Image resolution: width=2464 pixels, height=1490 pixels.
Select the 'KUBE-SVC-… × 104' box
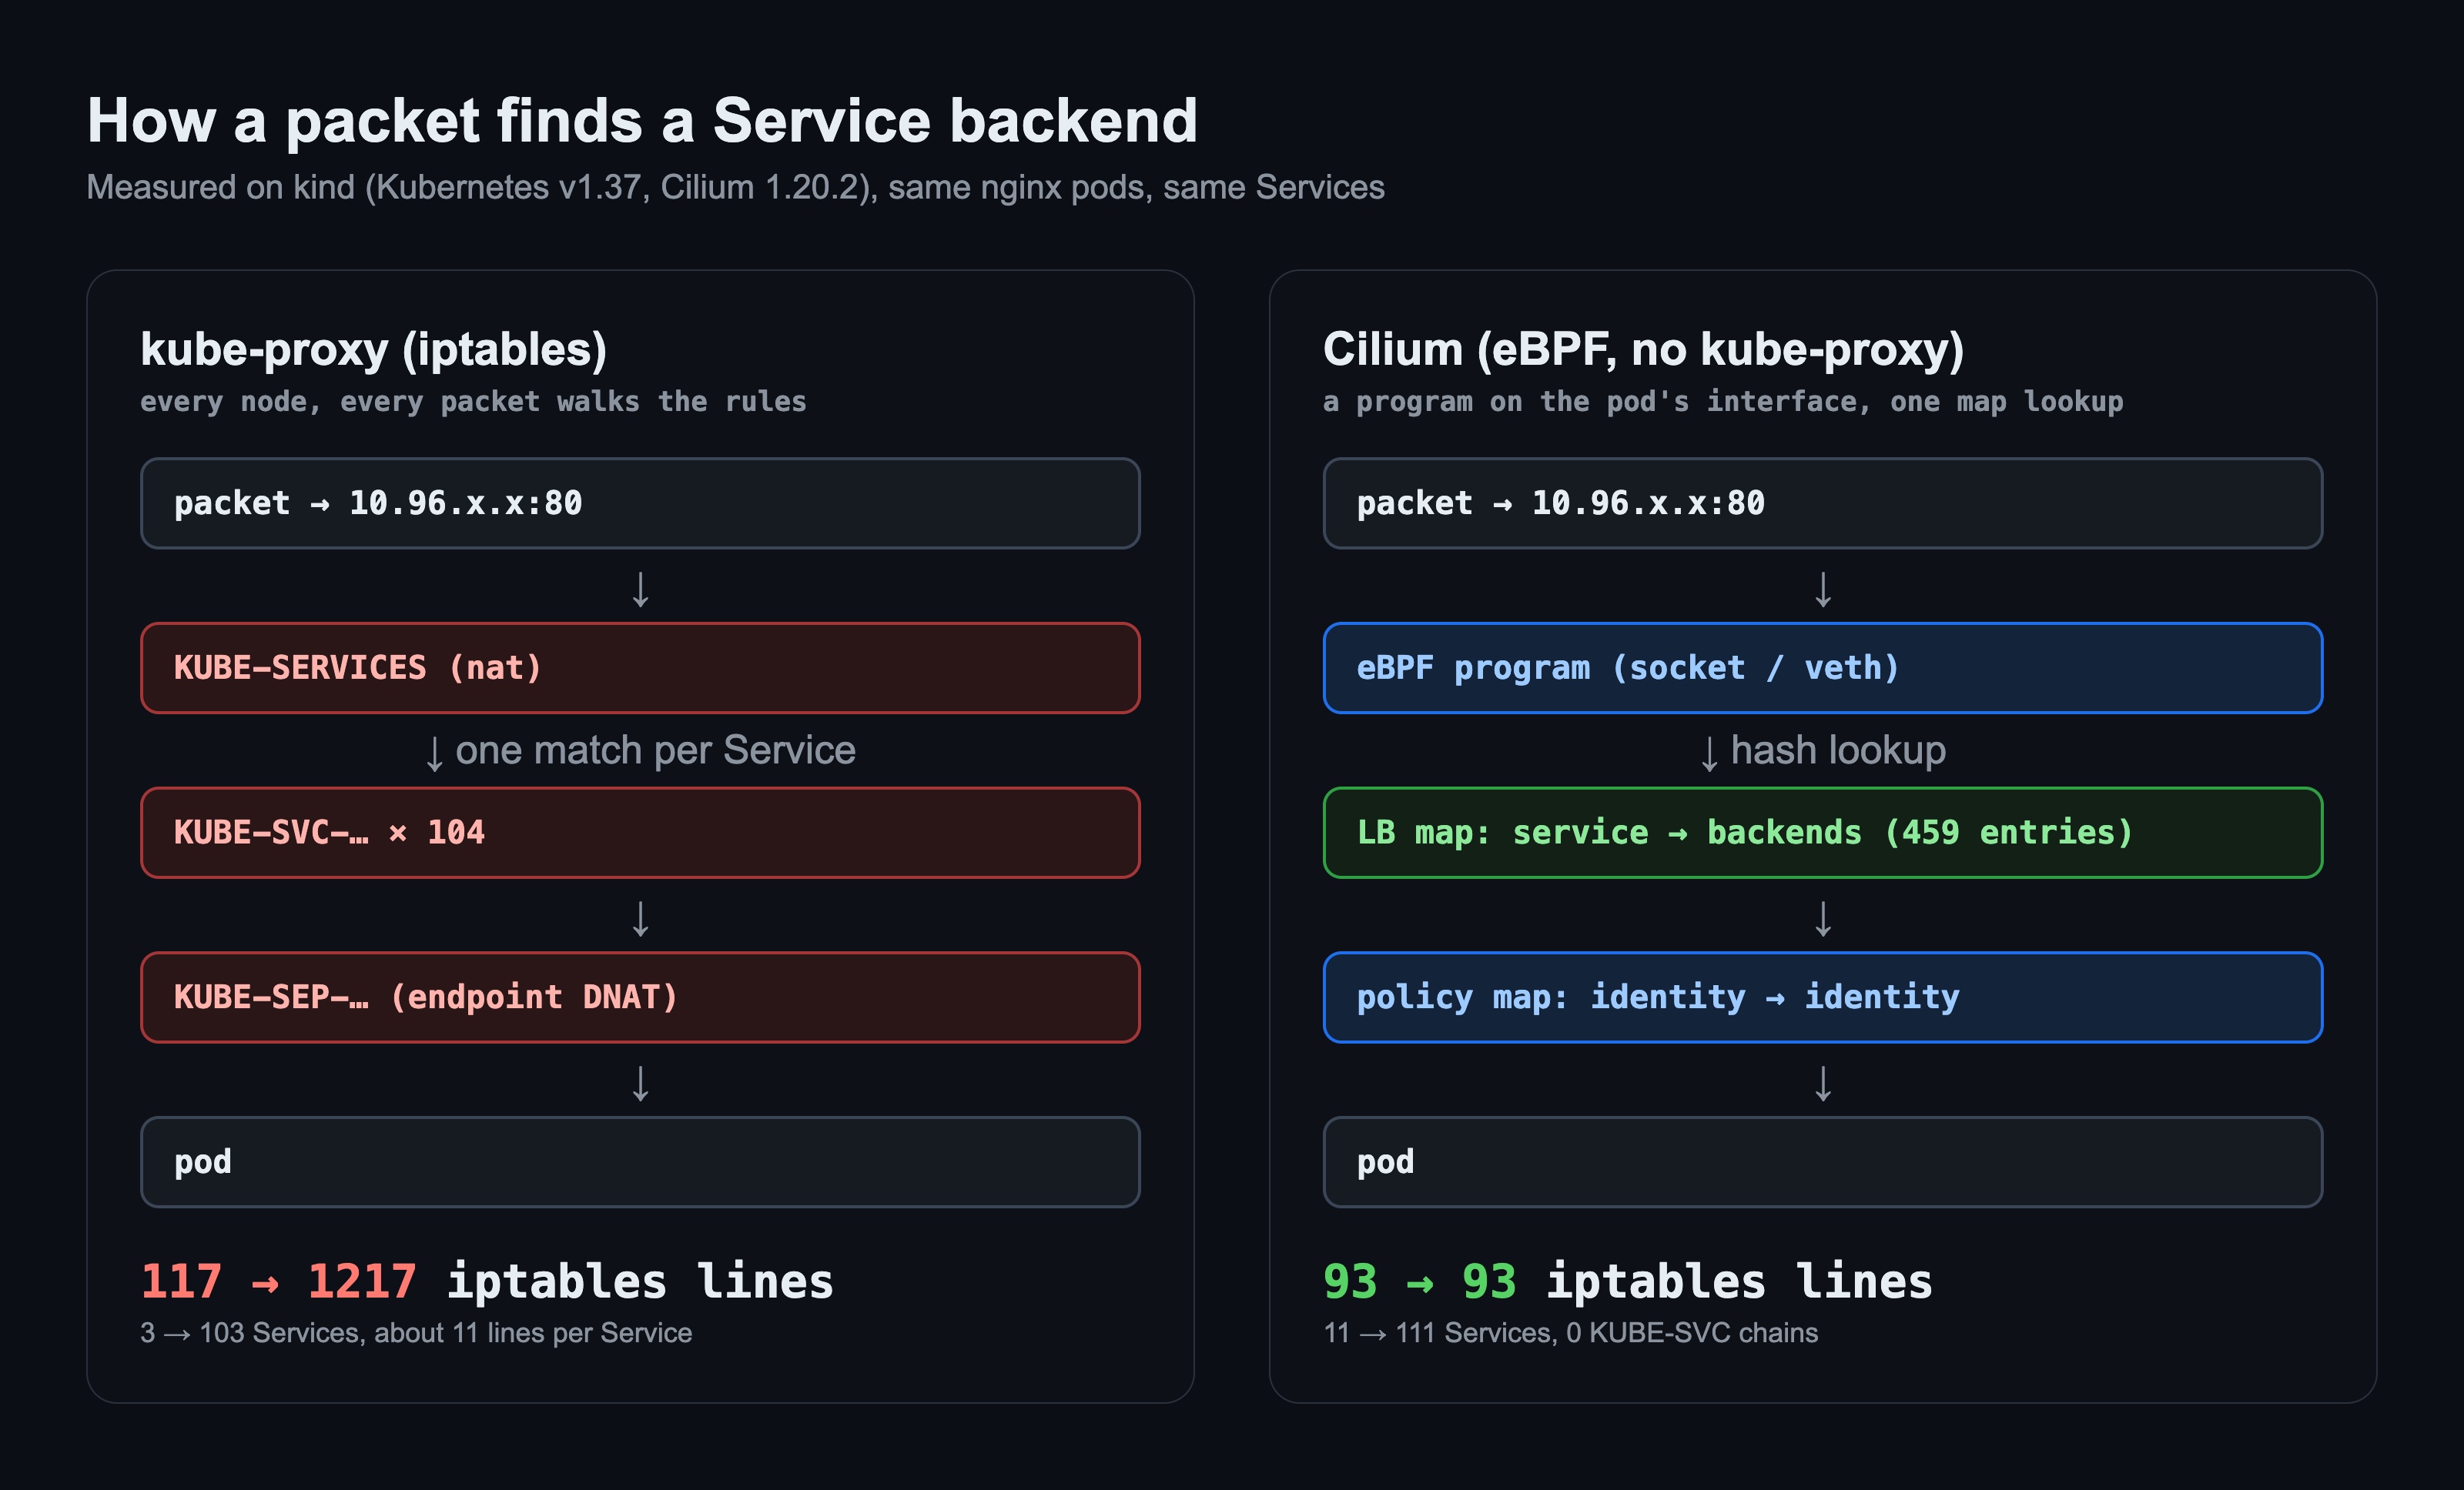(640, 833)
